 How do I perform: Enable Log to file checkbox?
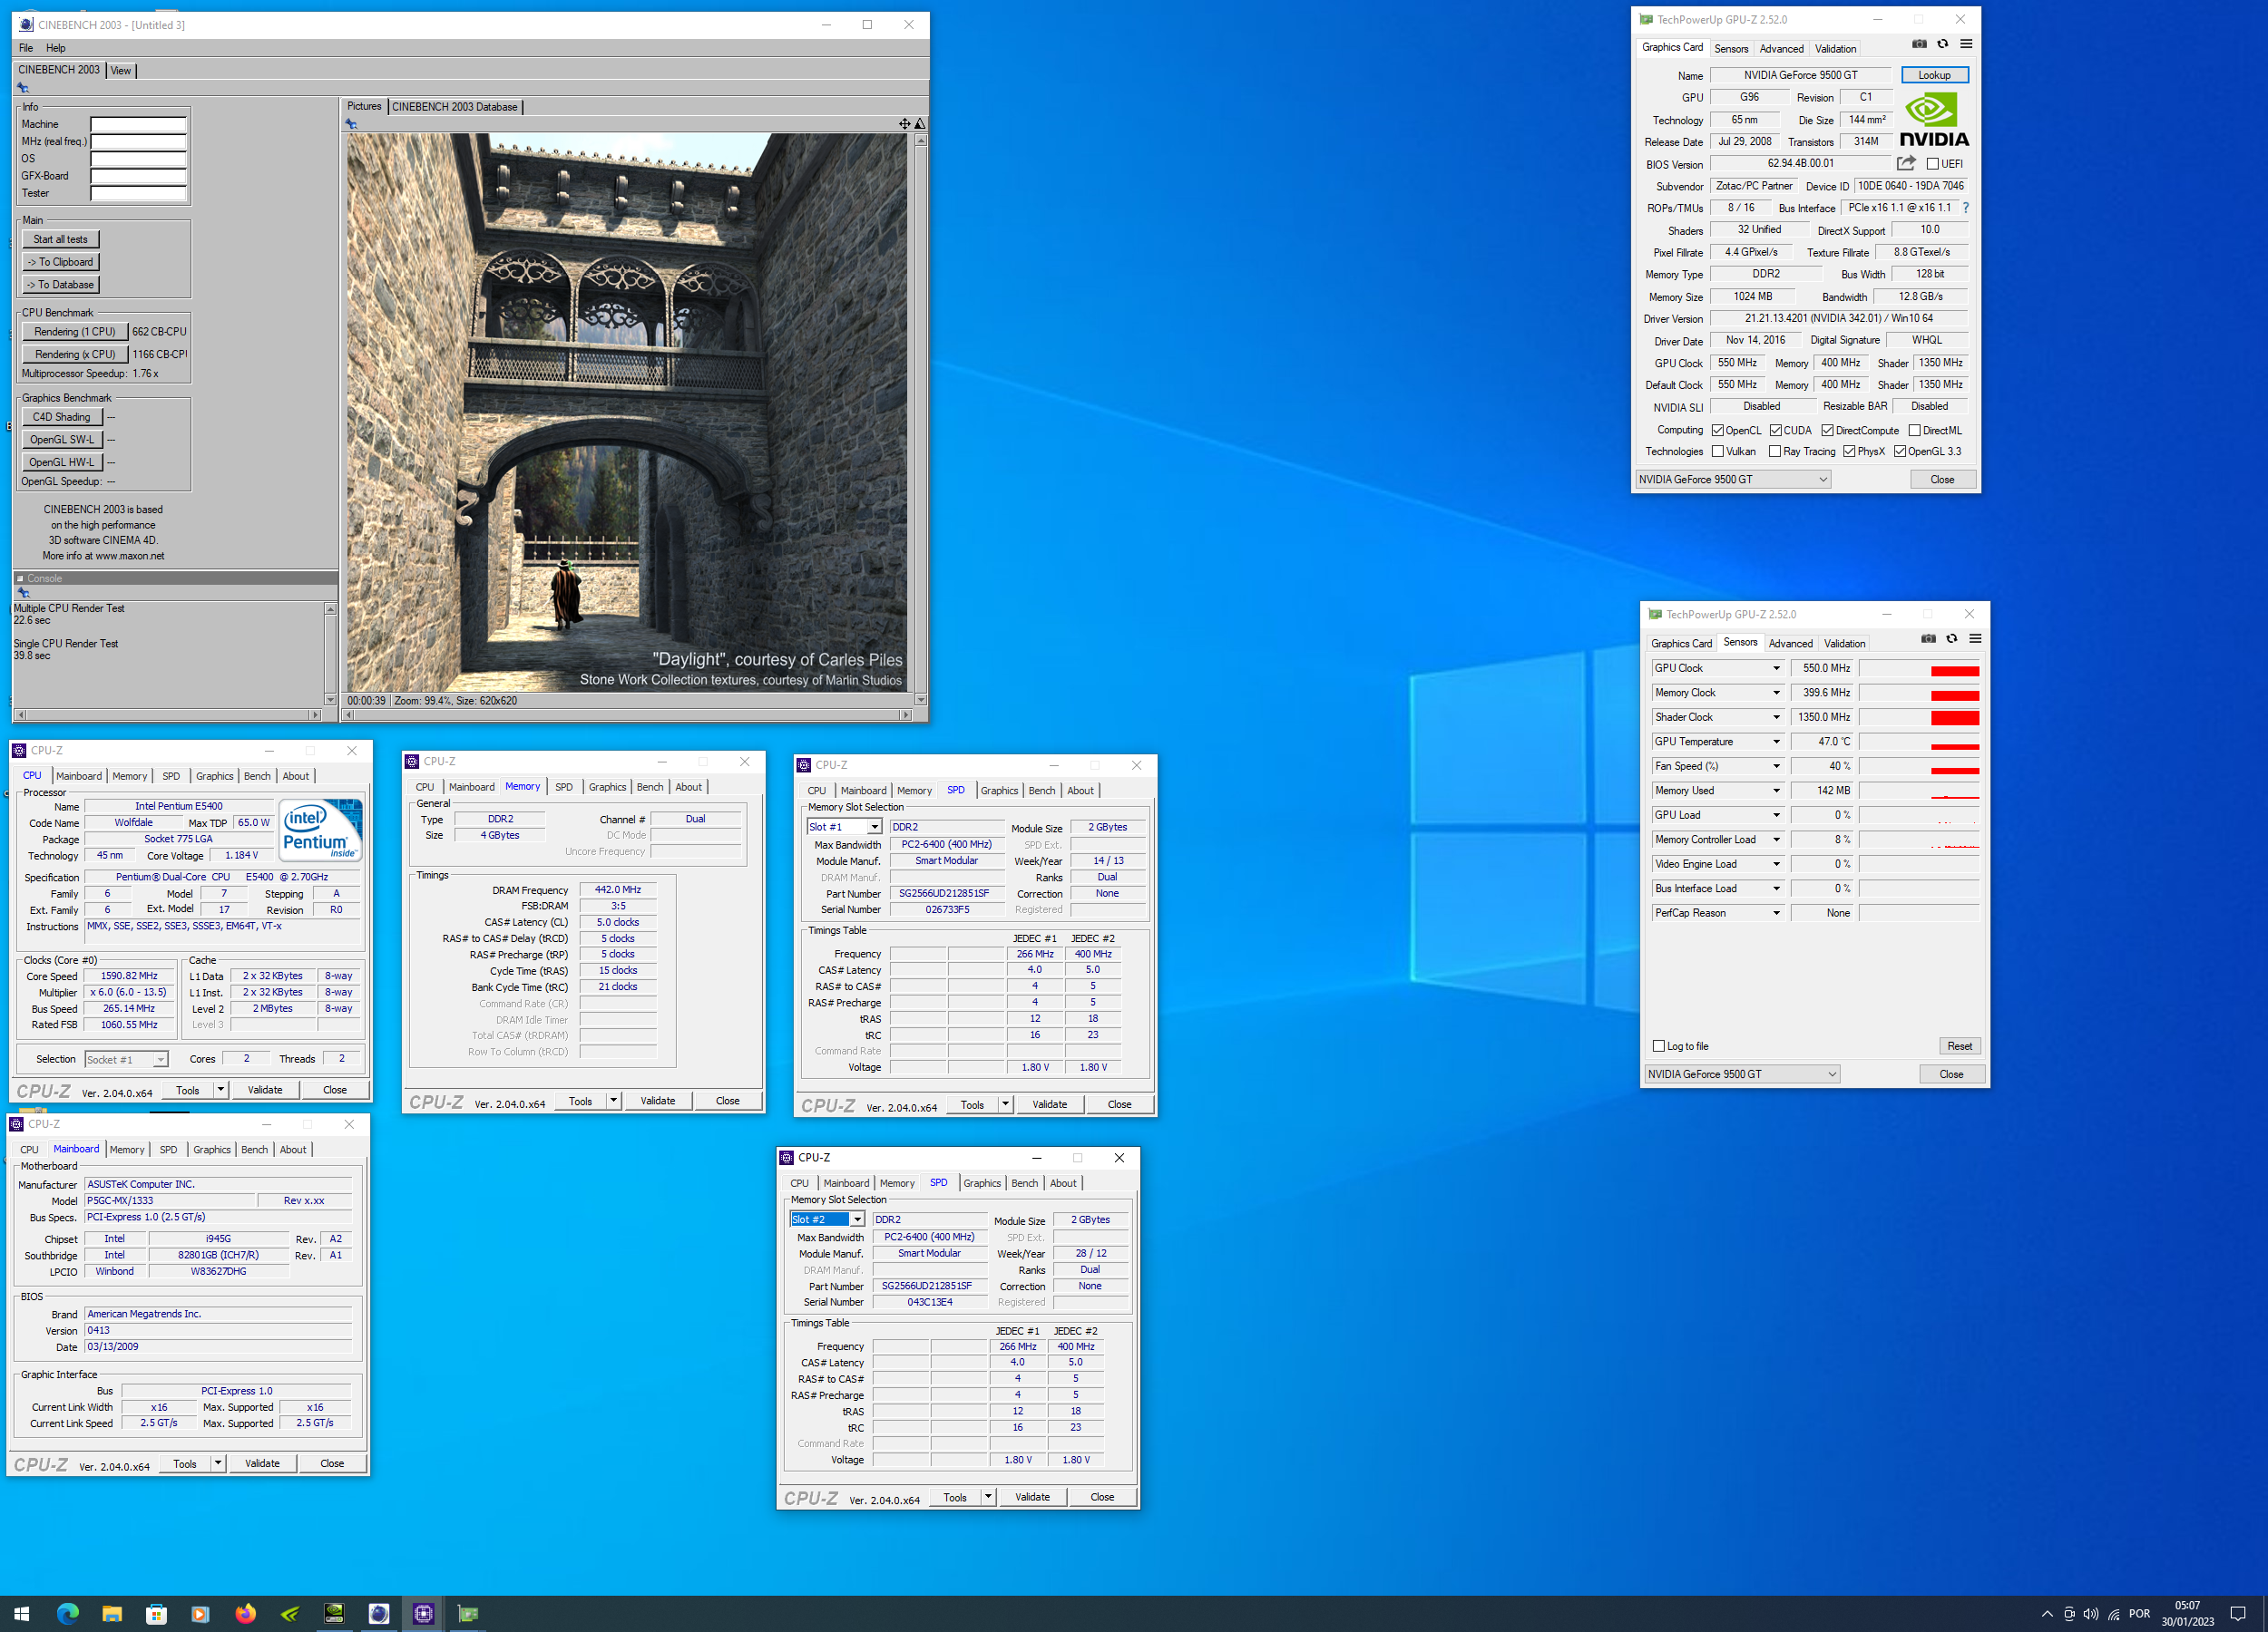pos(1659,1046)
